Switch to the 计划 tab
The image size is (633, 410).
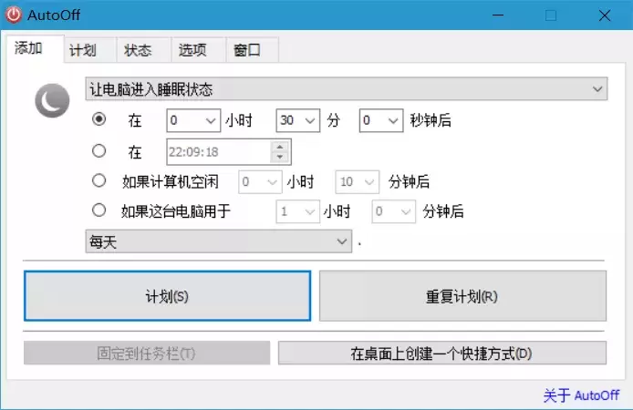click(90, 50)
